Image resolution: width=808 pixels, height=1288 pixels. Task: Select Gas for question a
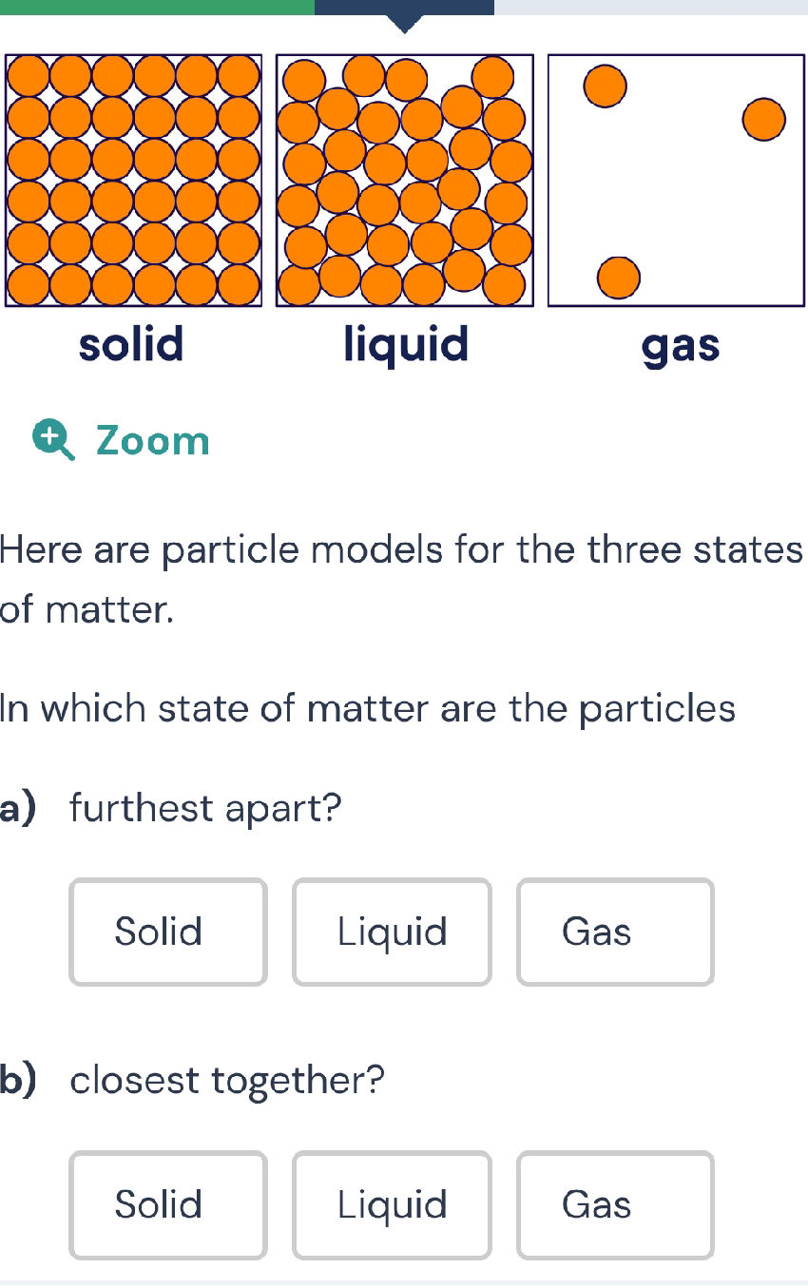pos(614,932)
